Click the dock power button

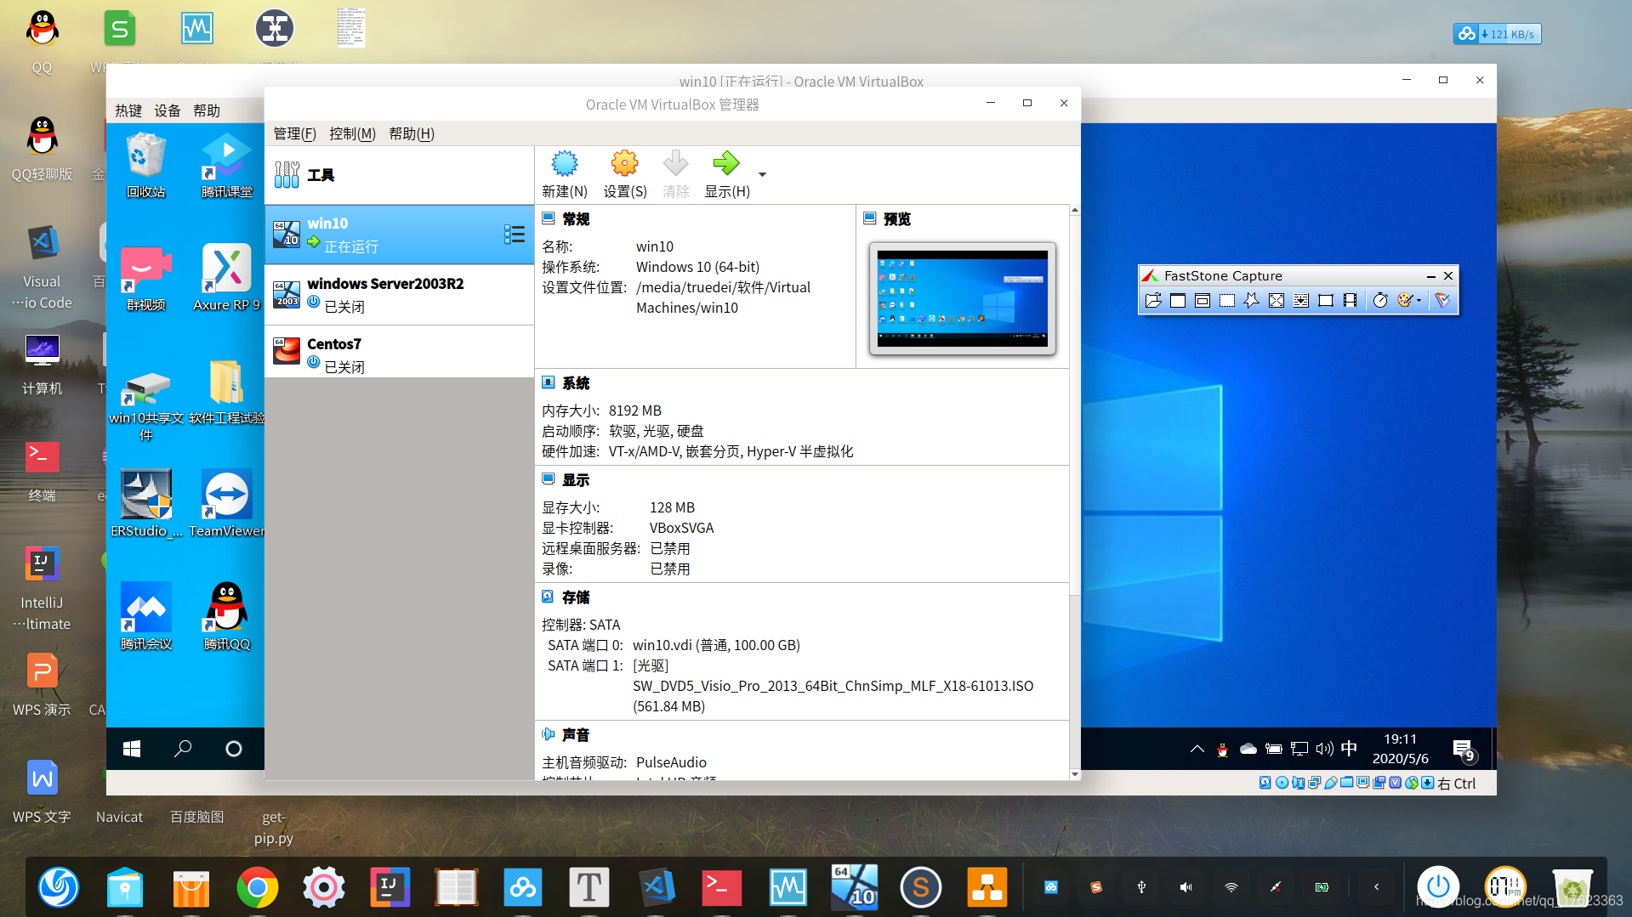click(x=1438, y=887)
